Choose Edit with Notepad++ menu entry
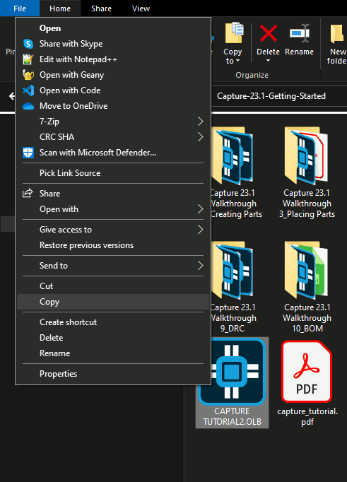 coord(113,59)
